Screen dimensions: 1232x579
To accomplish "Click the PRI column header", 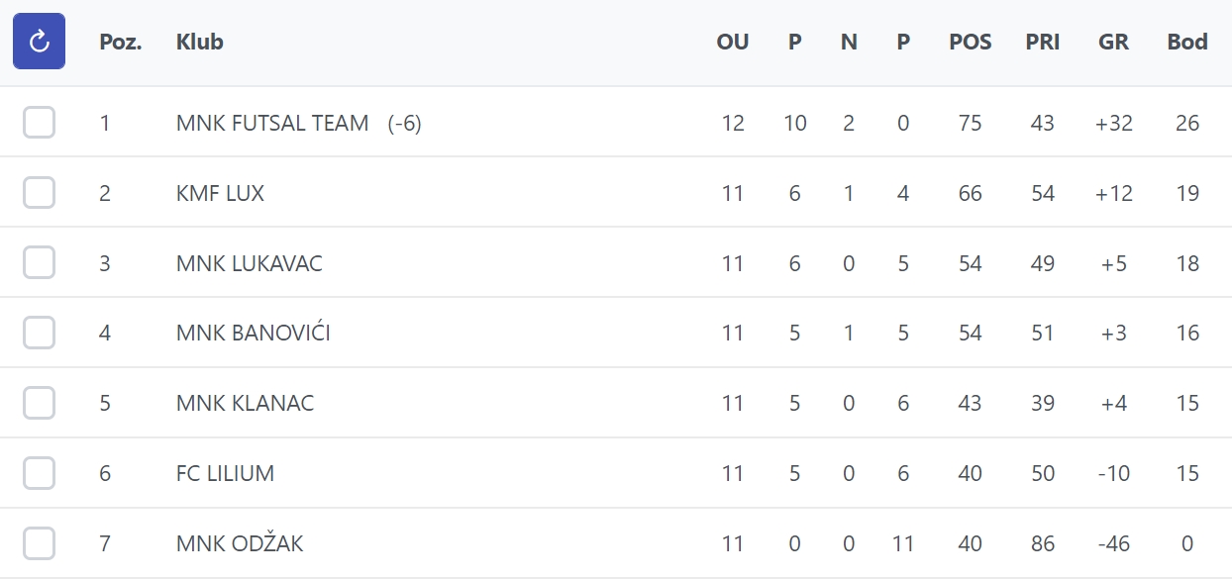I will click(x=1043, y=42).
